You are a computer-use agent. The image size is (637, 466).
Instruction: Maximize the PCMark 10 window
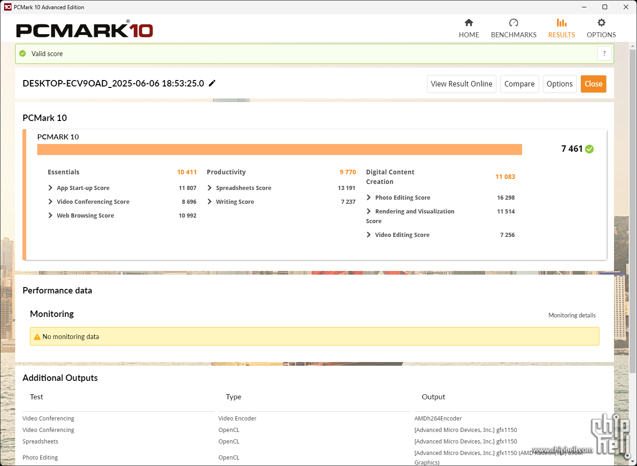(605, 7)
